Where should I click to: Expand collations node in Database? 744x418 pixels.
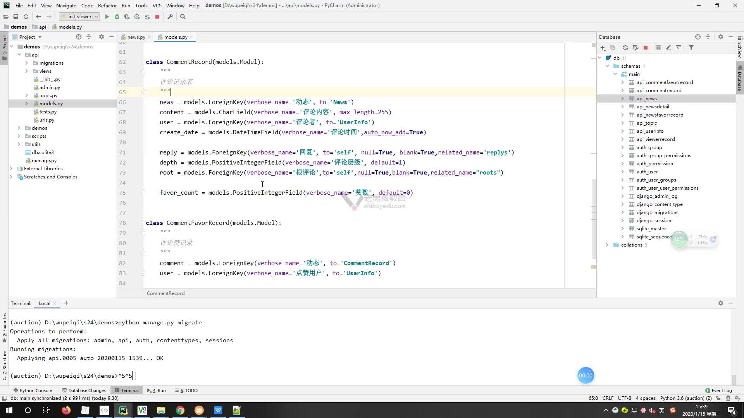click(607, 245)
